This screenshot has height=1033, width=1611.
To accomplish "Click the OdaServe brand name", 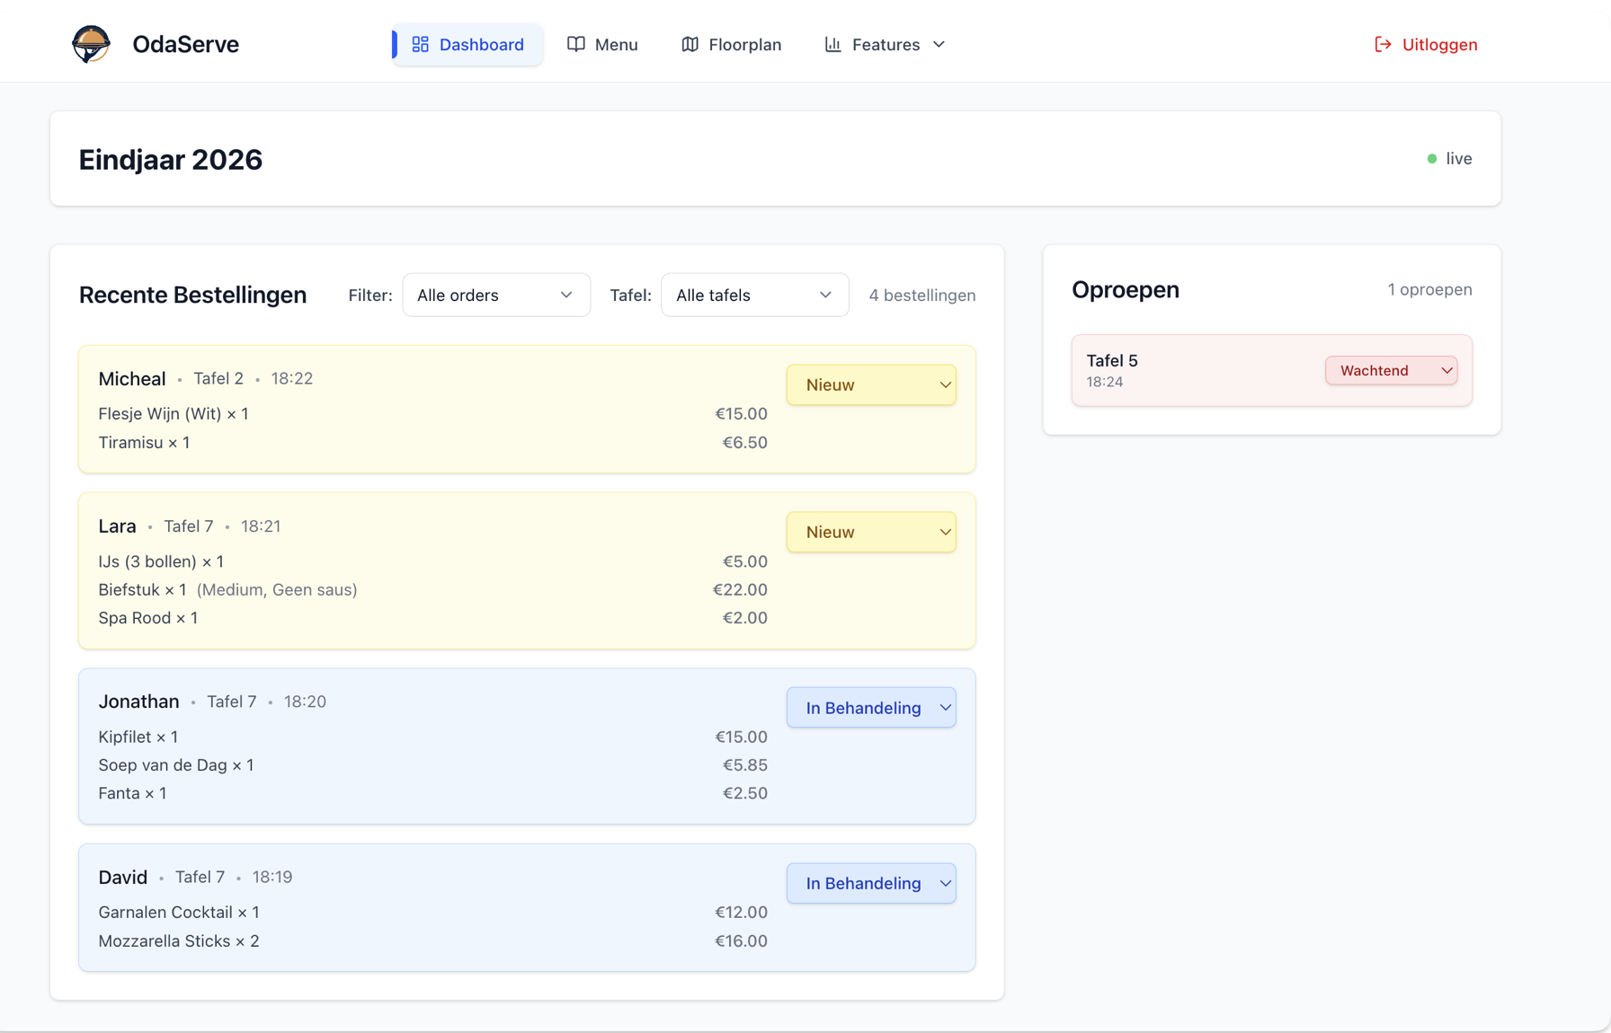I will coord(185,44).
